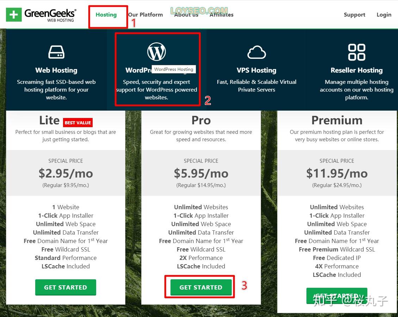Click the Lite plan description text

point(66,136)
